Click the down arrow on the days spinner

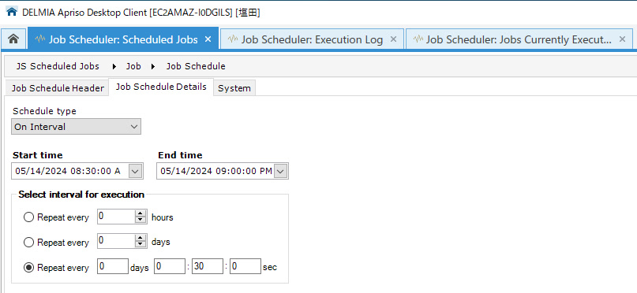(x=141, y=245)
